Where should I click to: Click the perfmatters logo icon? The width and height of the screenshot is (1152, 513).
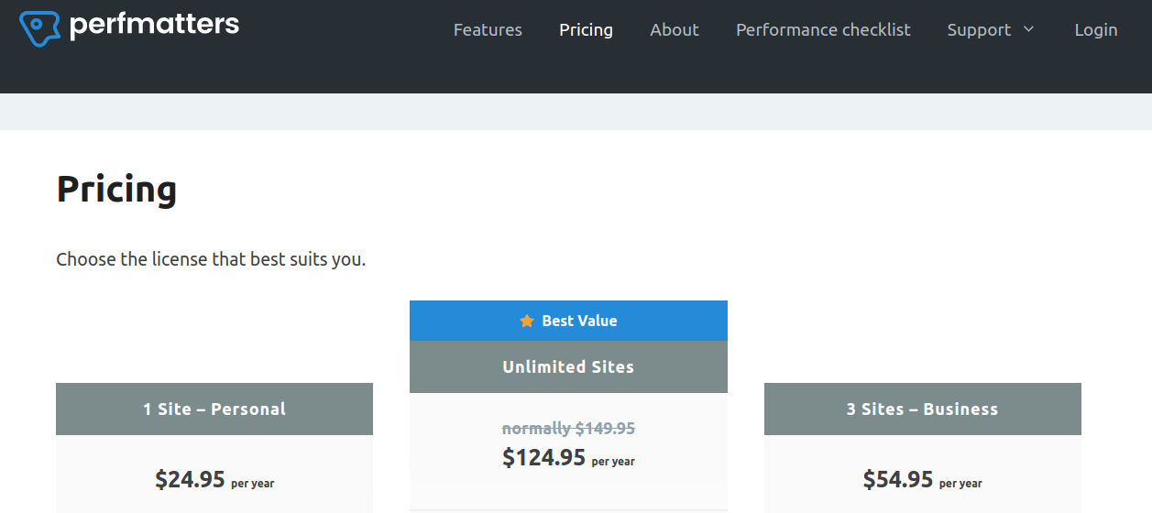[39, 28]
